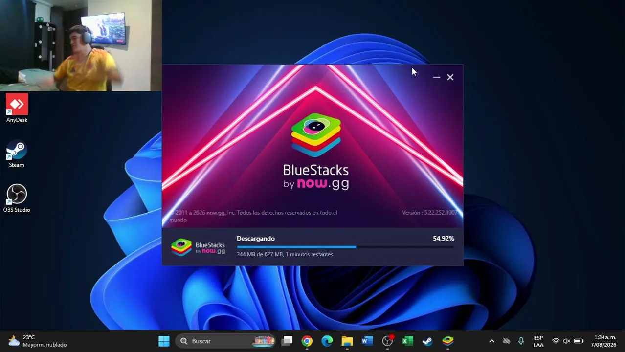The image size is (625, 352).
Task: Open Task View from the taskbar
Action: click(x=287, y=341)
